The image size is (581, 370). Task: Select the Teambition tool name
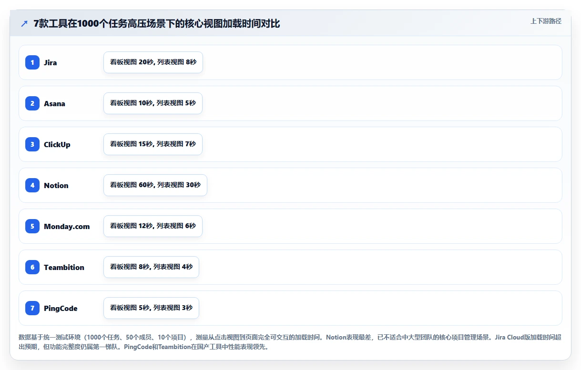pos(64,267)
